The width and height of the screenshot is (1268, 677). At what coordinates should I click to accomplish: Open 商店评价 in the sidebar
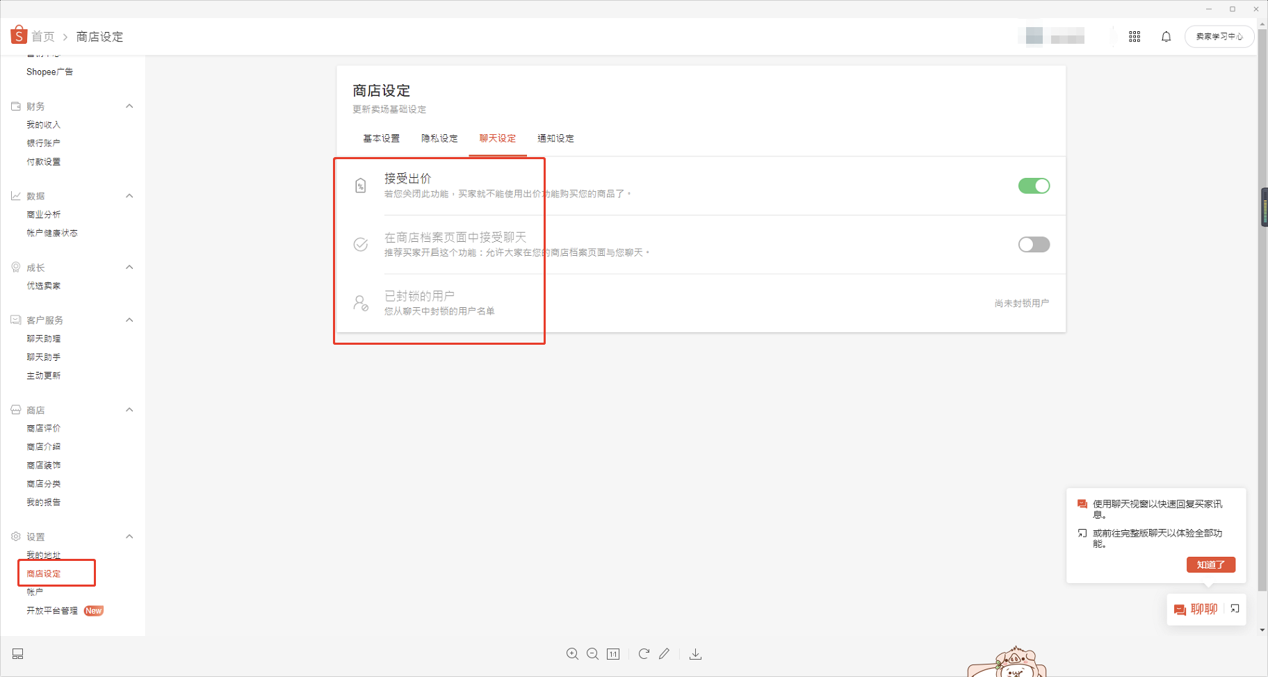43,428
